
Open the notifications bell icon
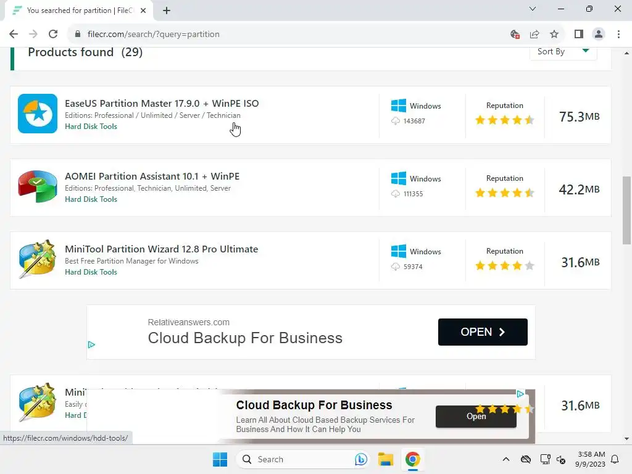coord(615,459)
